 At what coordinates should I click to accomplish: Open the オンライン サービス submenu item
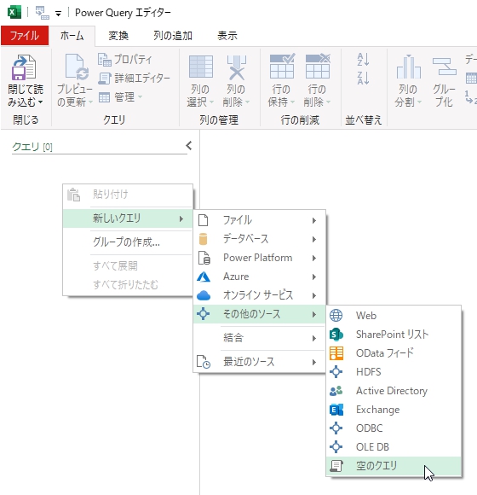[x=259, y=295]
